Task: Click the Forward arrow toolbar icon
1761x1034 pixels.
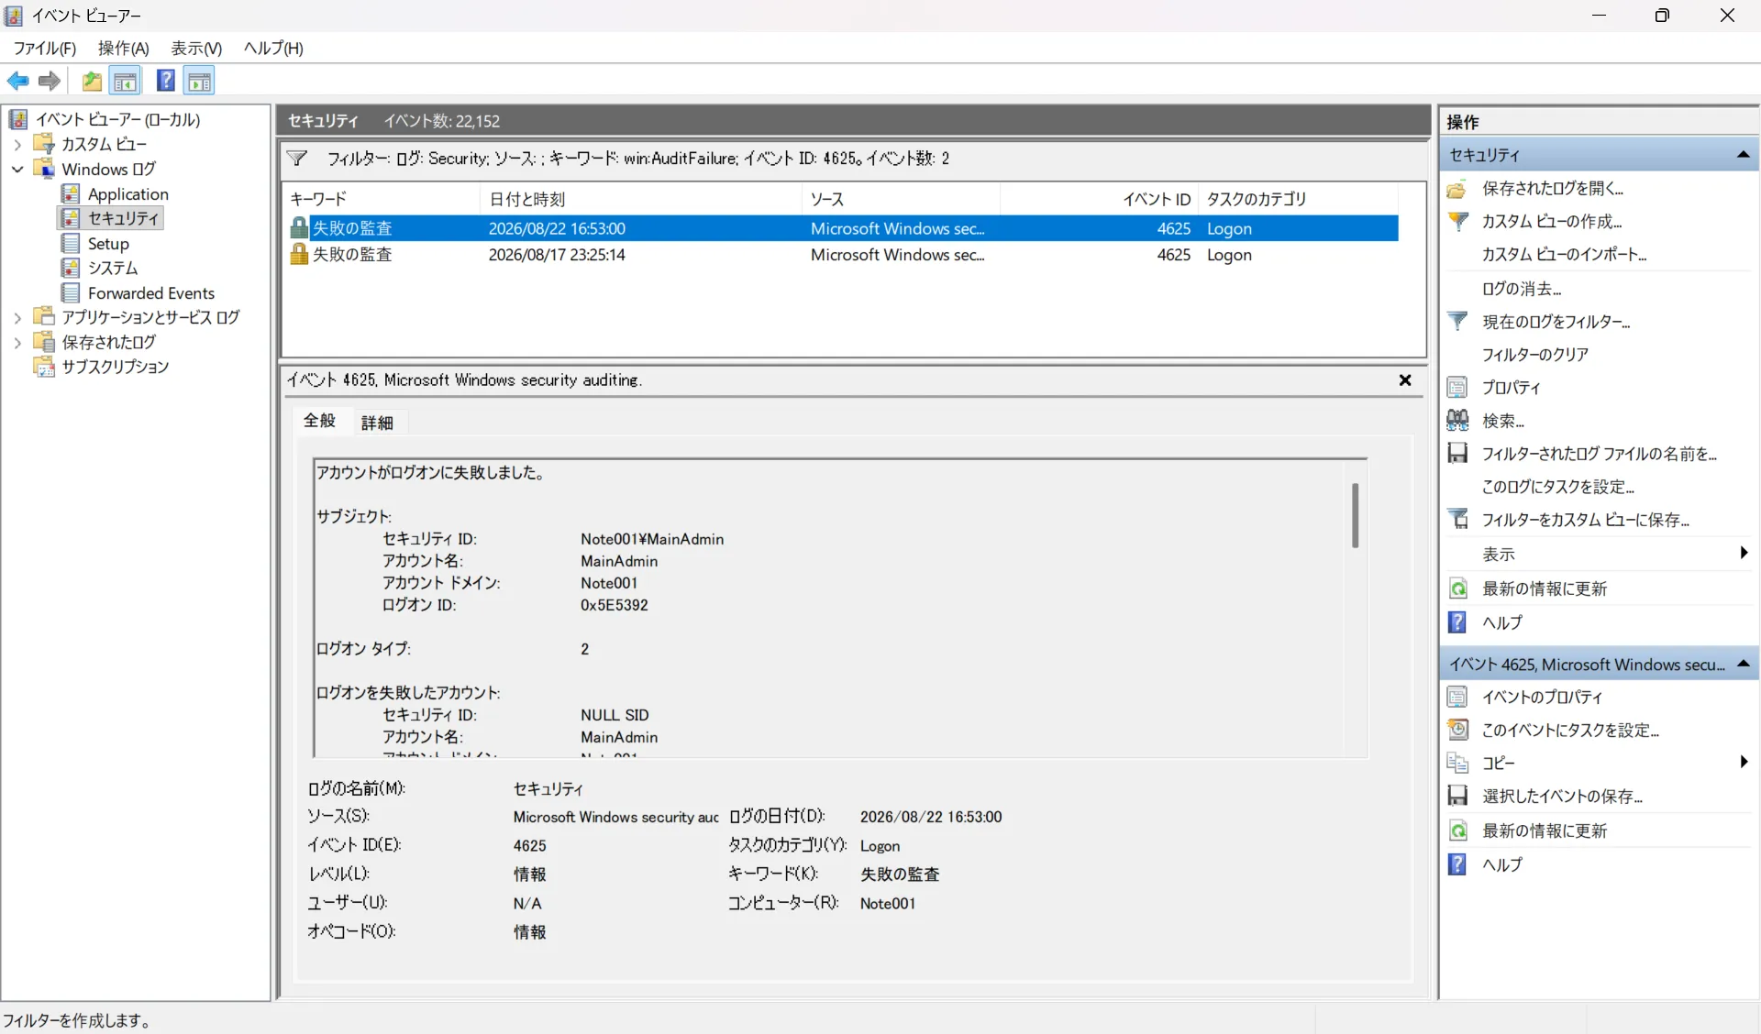Action: coord(50,82)
